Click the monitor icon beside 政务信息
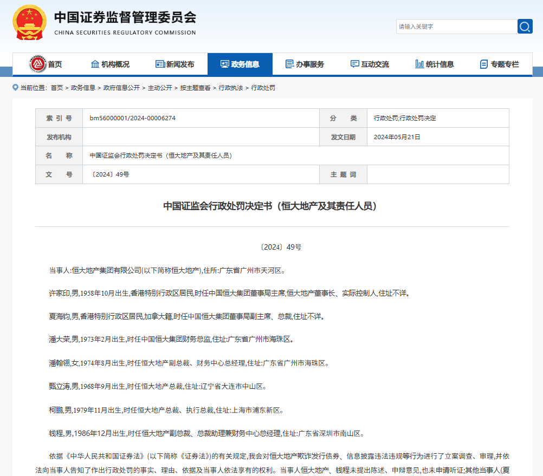 coord(225,64)
